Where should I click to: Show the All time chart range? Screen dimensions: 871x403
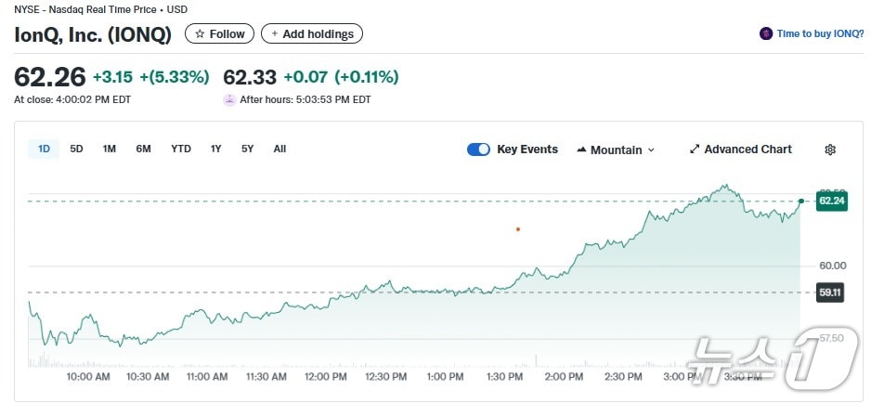[279, 149]
